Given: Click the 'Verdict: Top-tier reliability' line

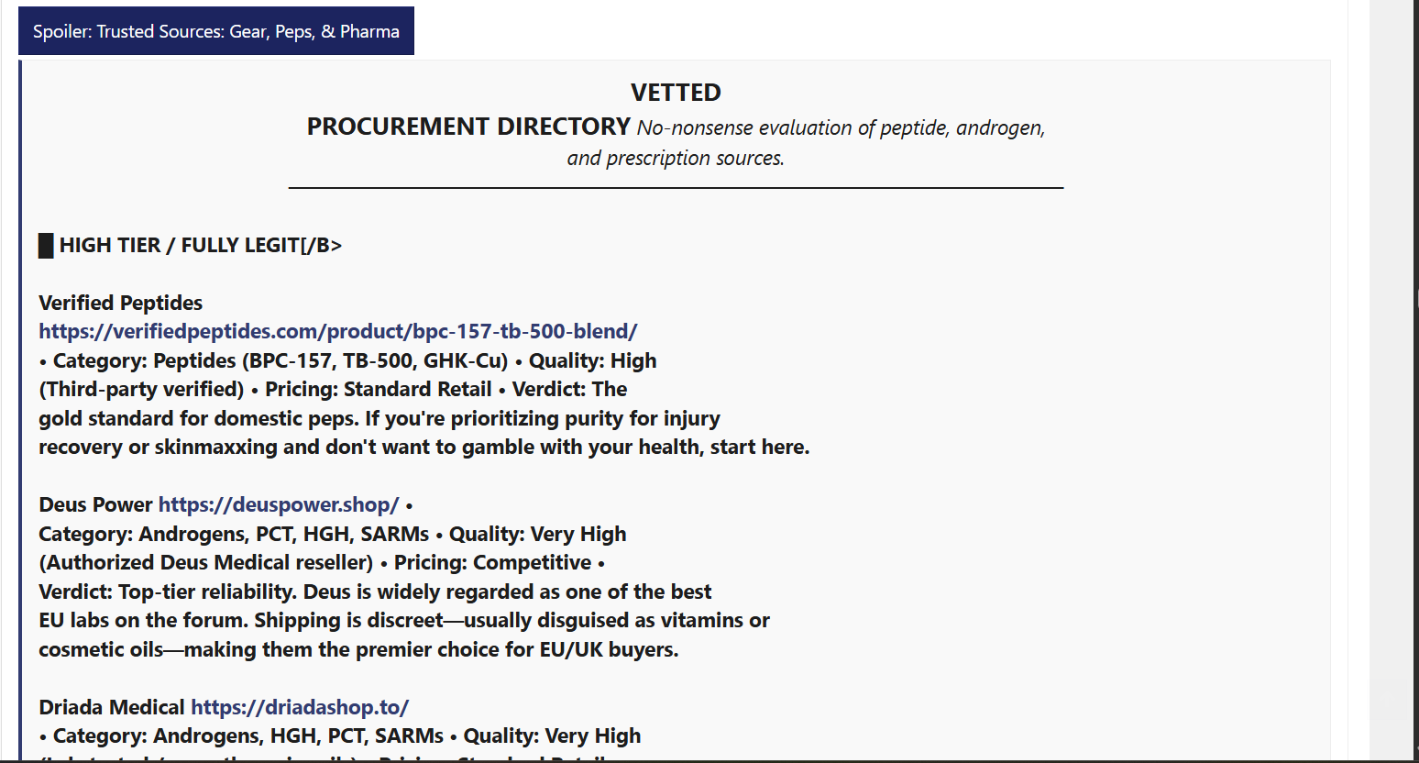Looking at the screenshot, I should 375,592.
